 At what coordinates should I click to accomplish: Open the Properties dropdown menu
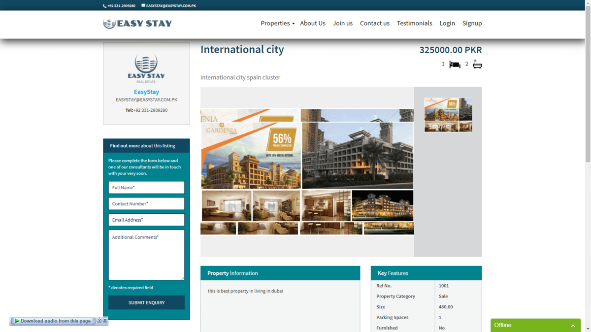point(277,23)
